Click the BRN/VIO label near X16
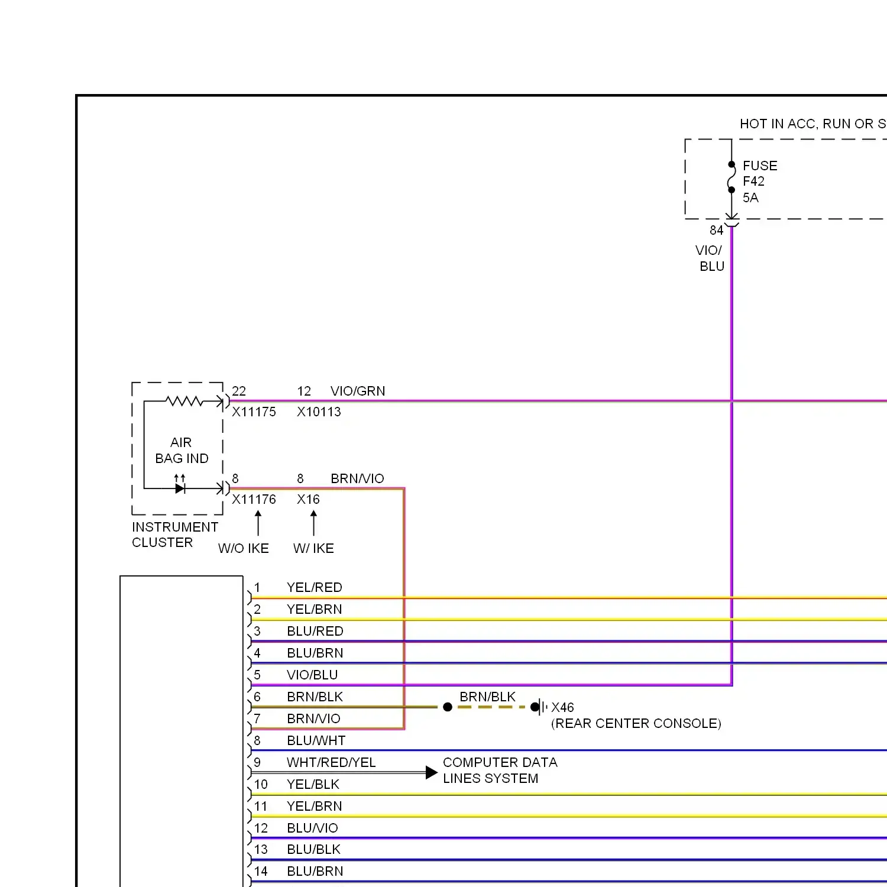Screen dimensions: 887x887 357,478
